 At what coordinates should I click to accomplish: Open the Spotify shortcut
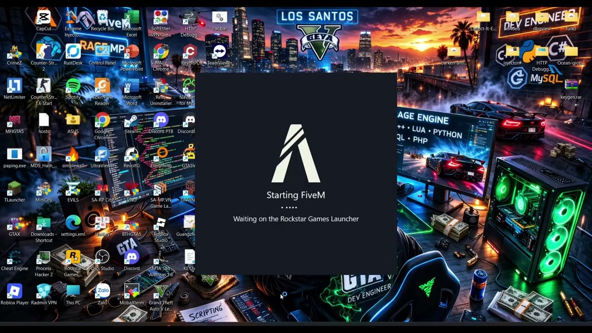coord(73,86)
